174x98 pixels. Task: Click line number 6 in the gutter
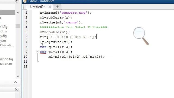coord(26,37)
